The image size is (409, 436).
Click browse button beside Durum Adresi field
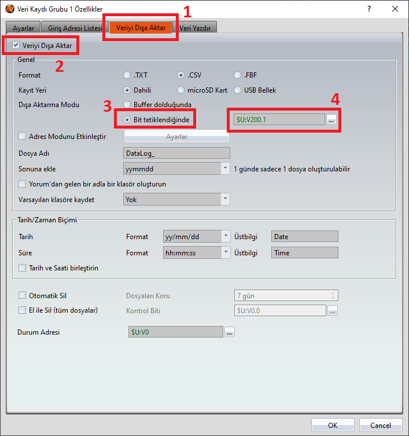[x=230, y=332]
